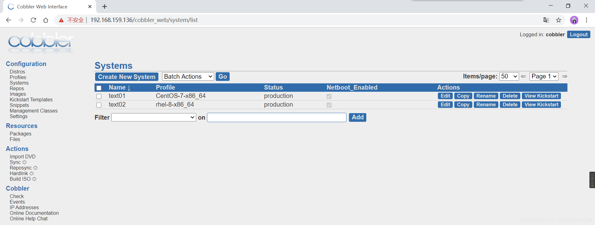Sort by the Status column header

273,87
